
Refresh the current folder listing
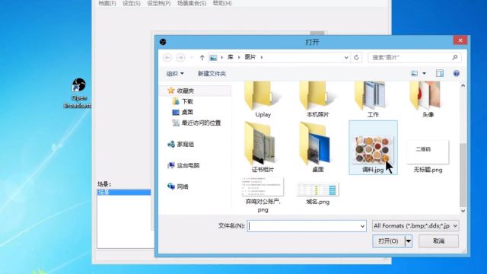click(357, 58)
